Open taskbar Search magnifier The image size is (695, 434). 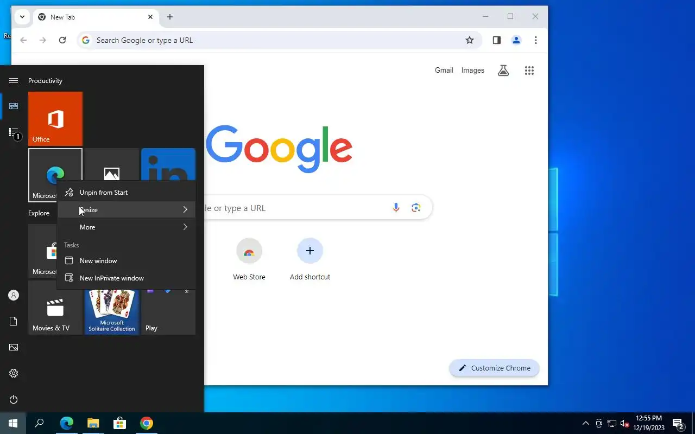pos(39,423)
